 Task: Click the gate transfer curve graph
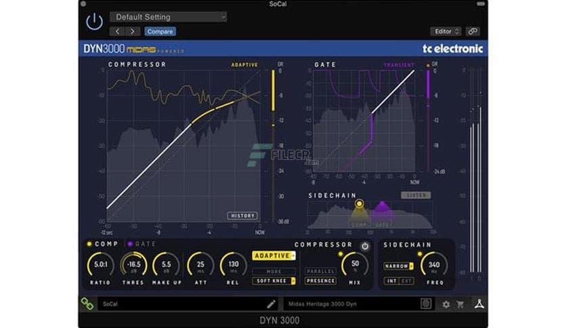coord(364,121)
